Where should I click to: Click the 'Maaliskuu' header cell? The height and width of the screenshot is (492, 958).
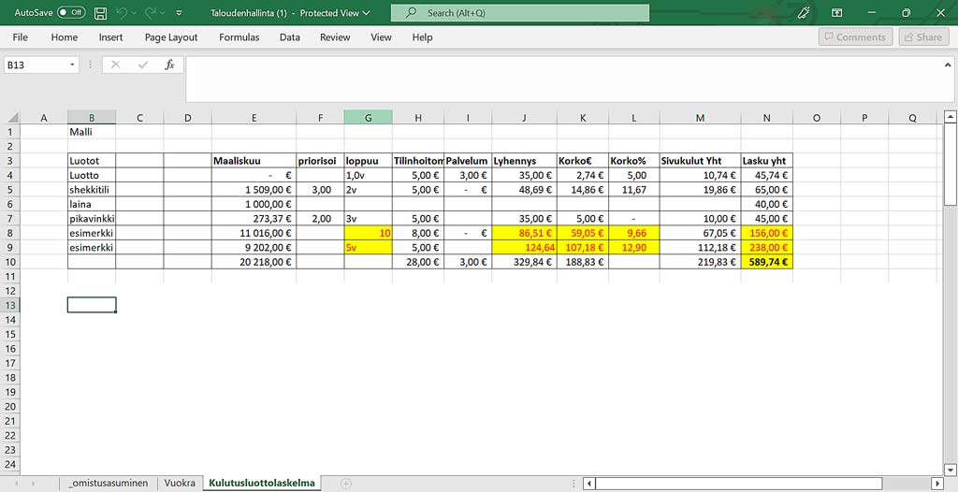(254, 161)
